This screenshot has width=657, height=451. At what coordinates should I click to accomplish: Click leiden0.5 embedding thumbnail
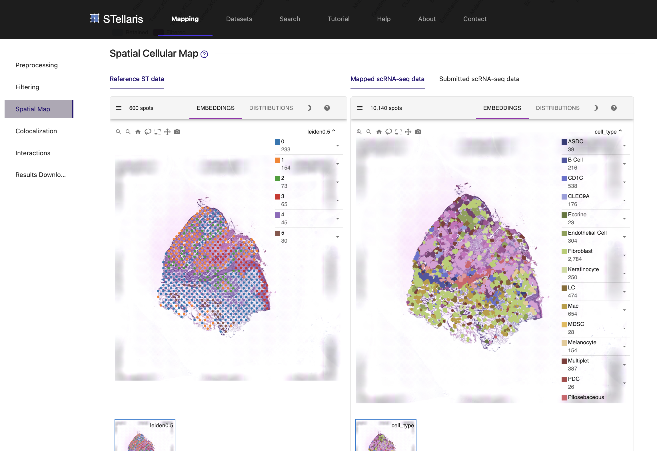point(145,435)
